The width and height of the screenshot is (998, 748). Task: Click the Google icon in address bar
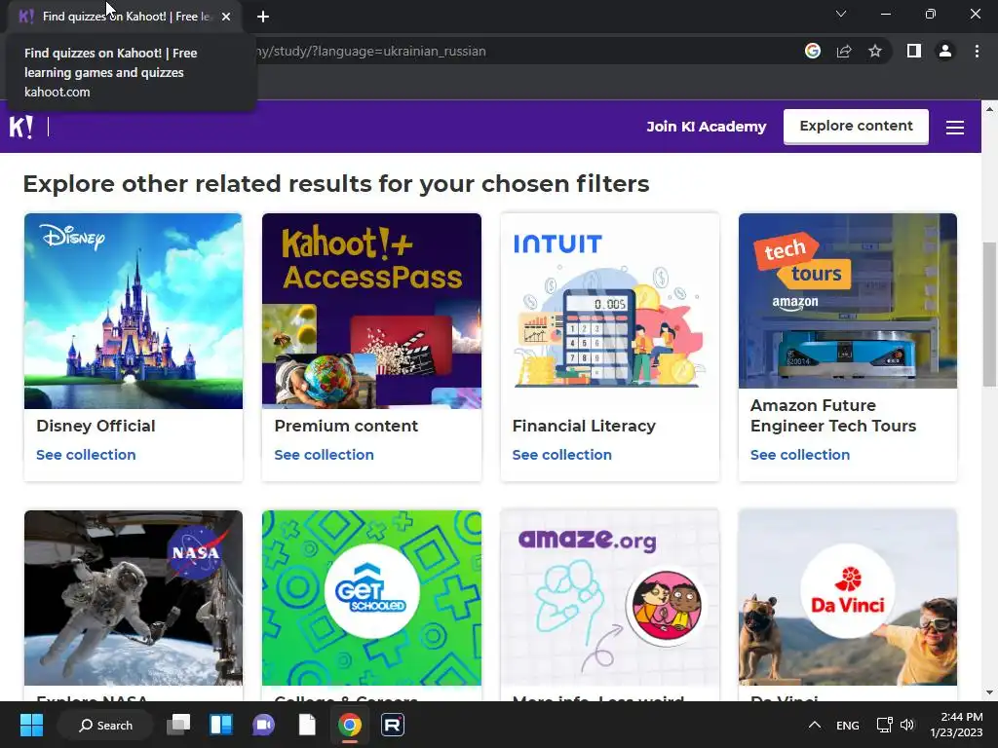[812, 51]
